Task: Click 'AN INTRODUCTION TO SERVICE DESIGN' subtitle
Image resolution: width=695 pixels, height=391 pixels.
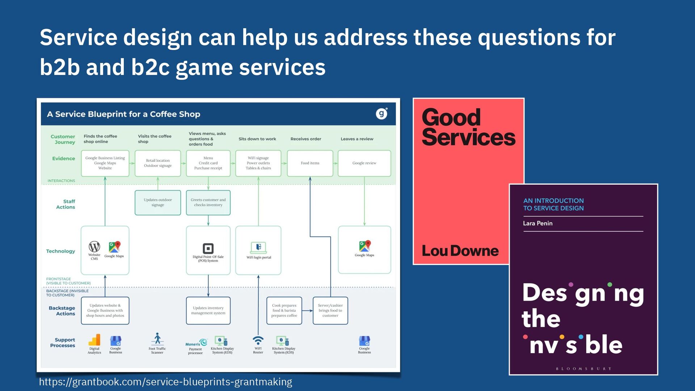Action: [x=553, y=205]
